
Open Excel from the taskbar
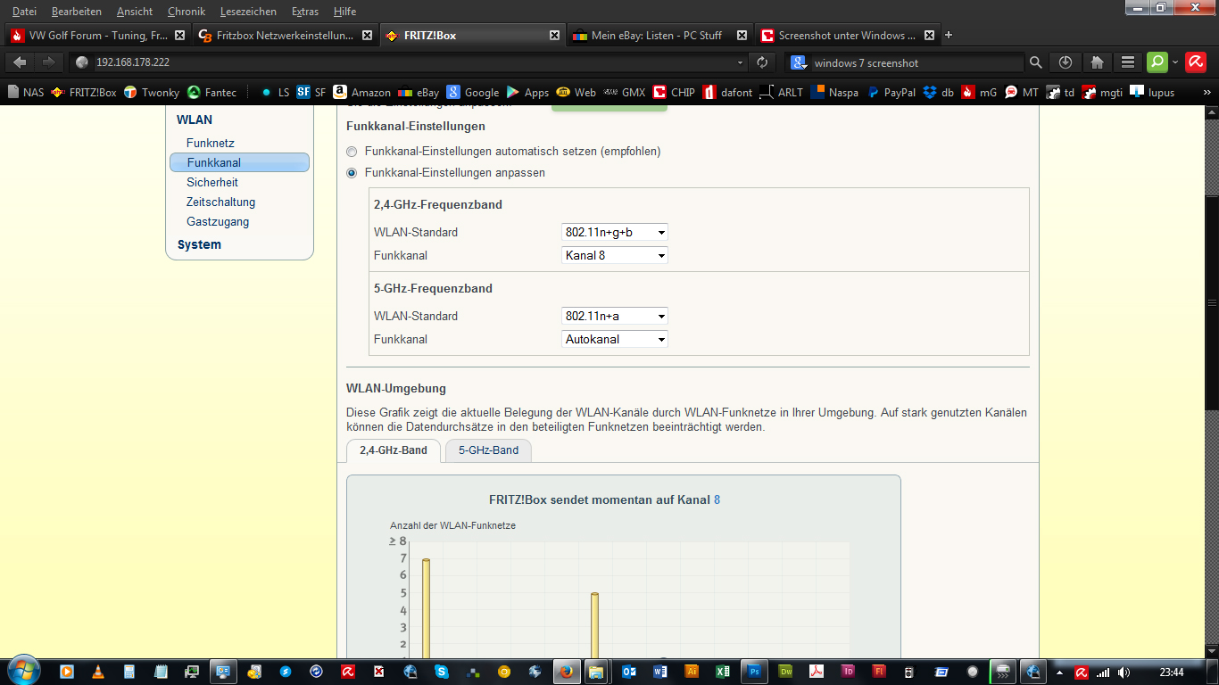click(723, 671)
